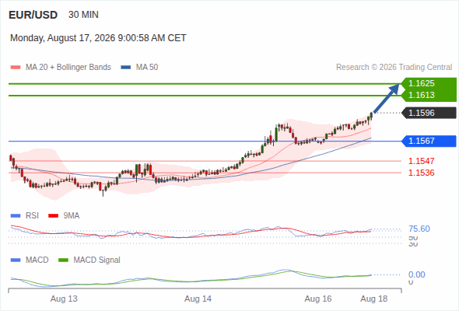Click the 1.1536 red support label

[421, 173]
